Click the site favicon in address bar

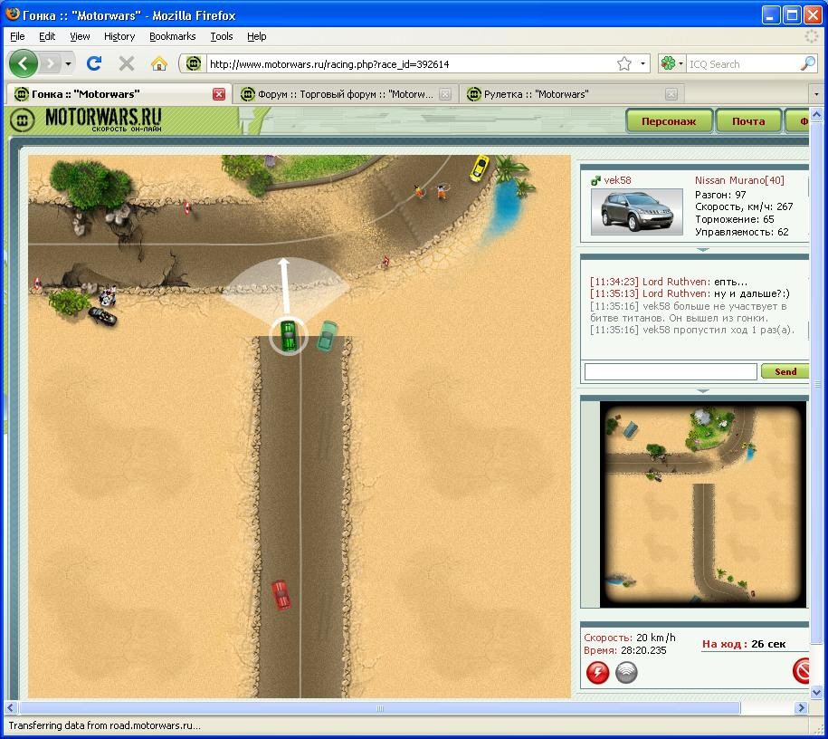click(194, 64)
